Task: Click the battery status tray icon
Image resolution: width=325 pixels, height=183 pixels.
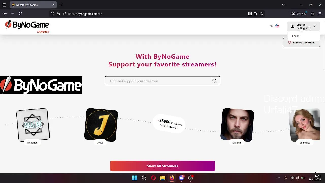Action: point(303,178)
